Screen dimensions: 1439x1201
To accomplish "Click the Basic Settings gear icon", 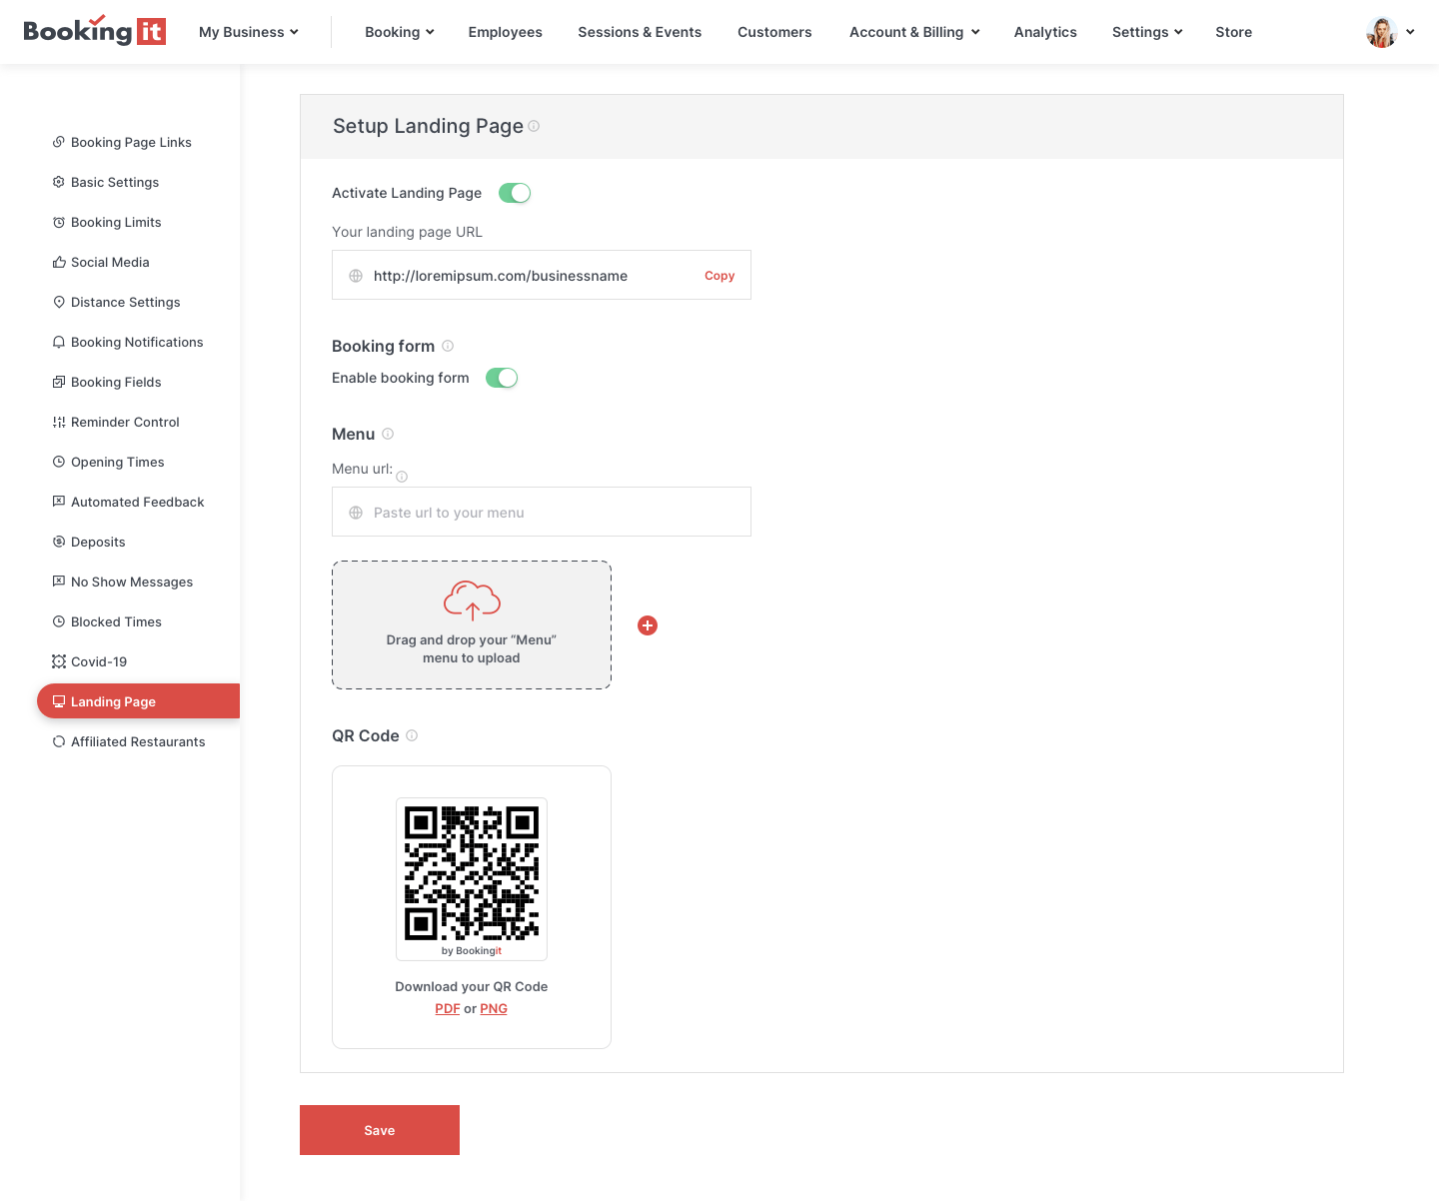I will click(x=59, y=182).
